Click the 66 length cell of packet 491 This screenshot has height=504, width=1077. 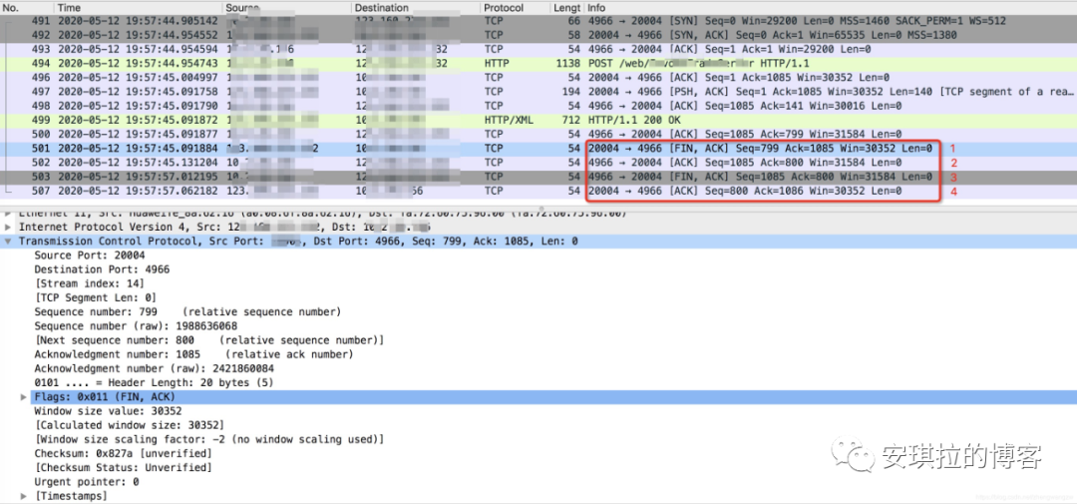point(573,21)
